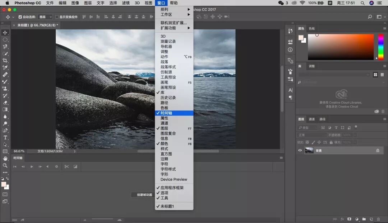Click the rainbow hue slider strip
Viewport: 388px width, 223px height.
(380, 46)
